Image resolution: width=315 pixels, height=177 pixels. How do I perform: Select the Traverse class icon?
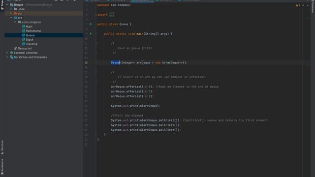pos(24,44)
